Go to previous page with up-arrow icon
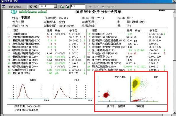176x116 pixels. coord(62,7)
